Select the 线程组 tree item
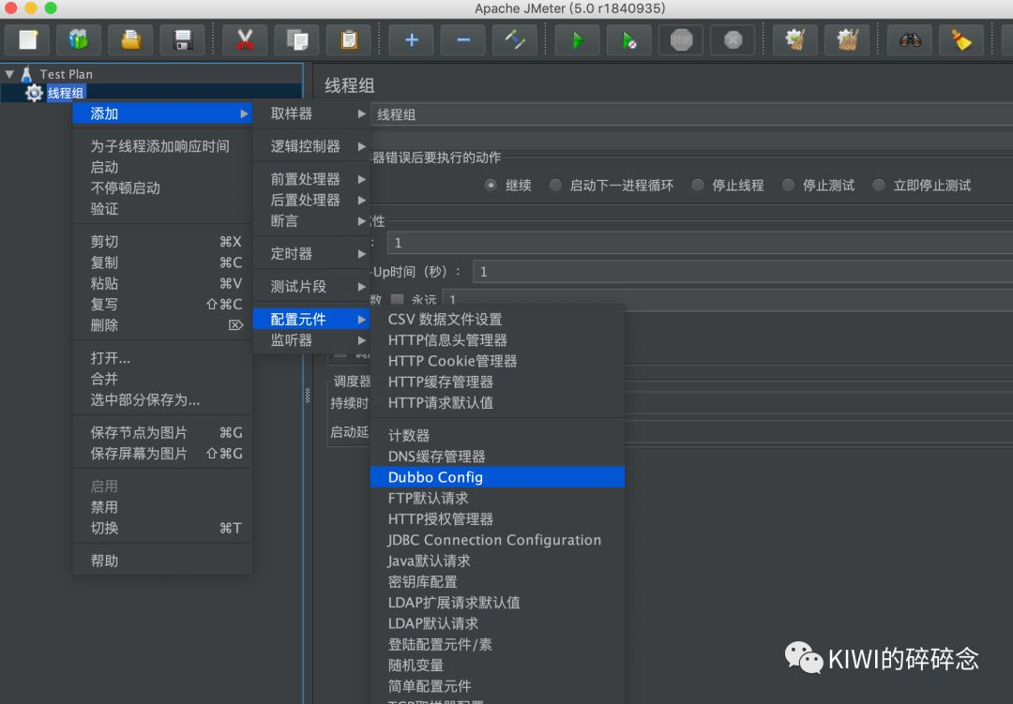The image size is (1013, 704). (66, 93)
